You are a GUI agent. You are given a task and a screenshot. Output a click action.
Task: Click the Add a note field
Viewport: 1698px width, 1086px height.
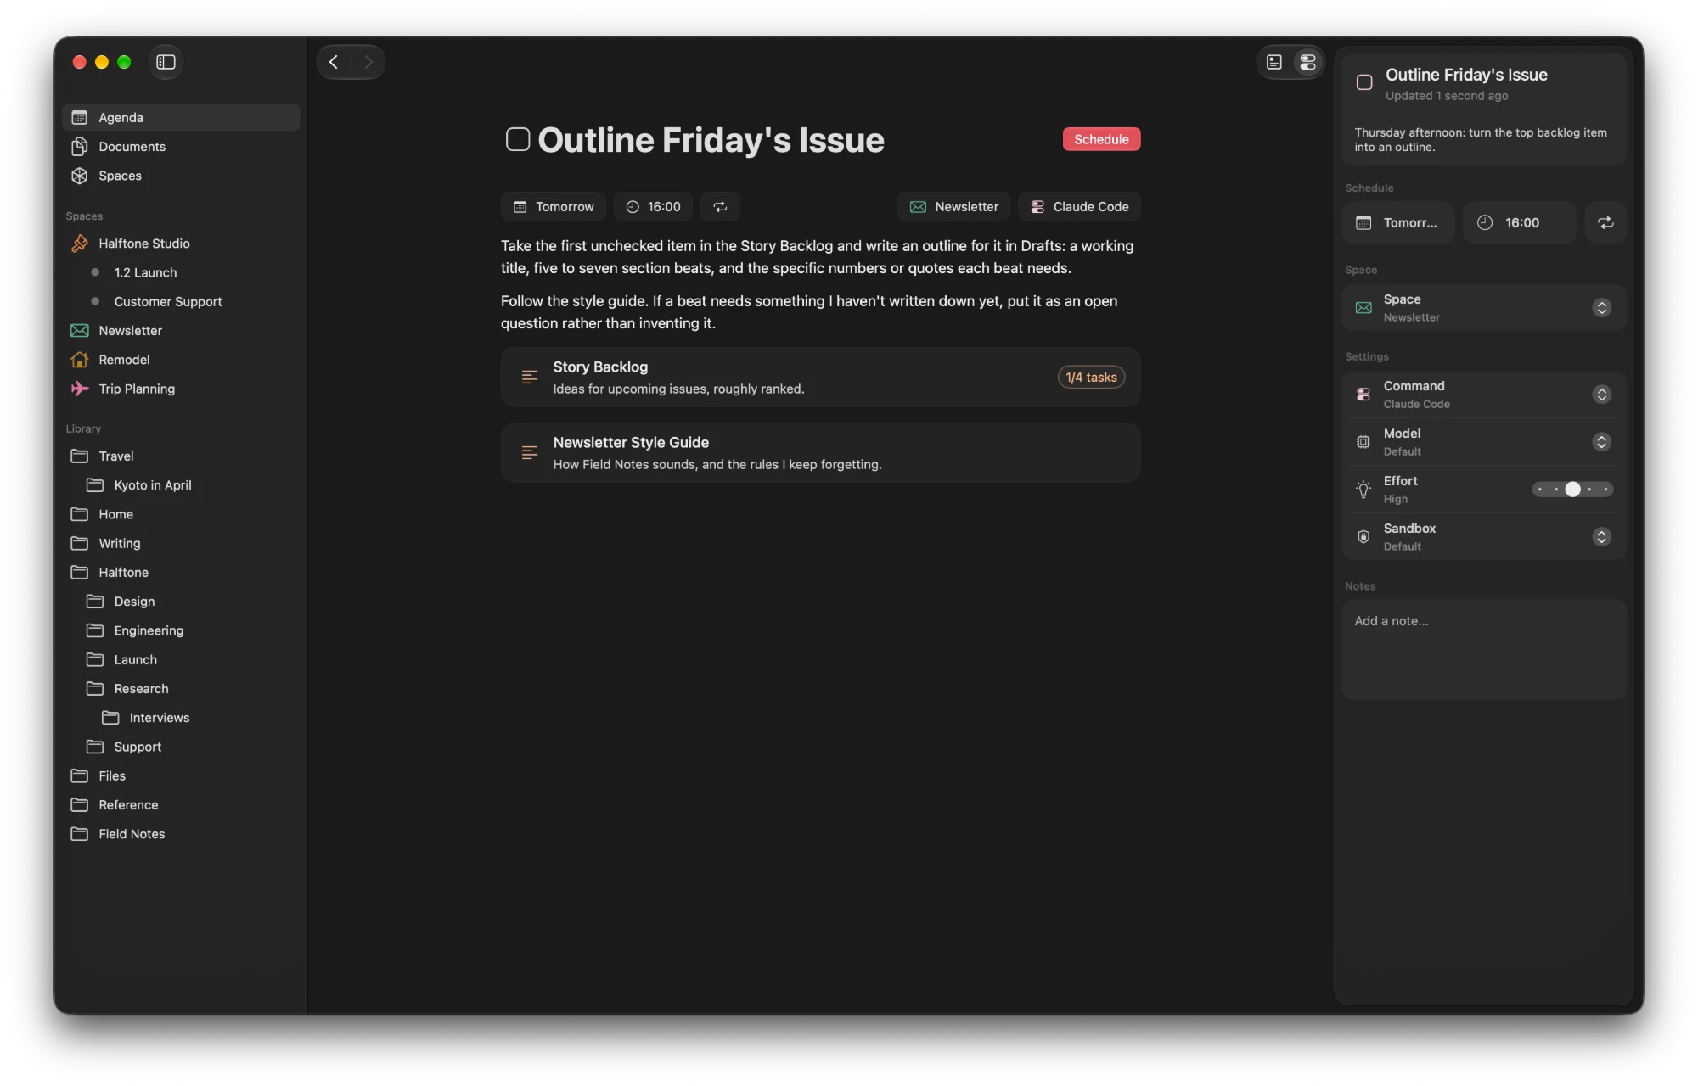coord(1484,649)
